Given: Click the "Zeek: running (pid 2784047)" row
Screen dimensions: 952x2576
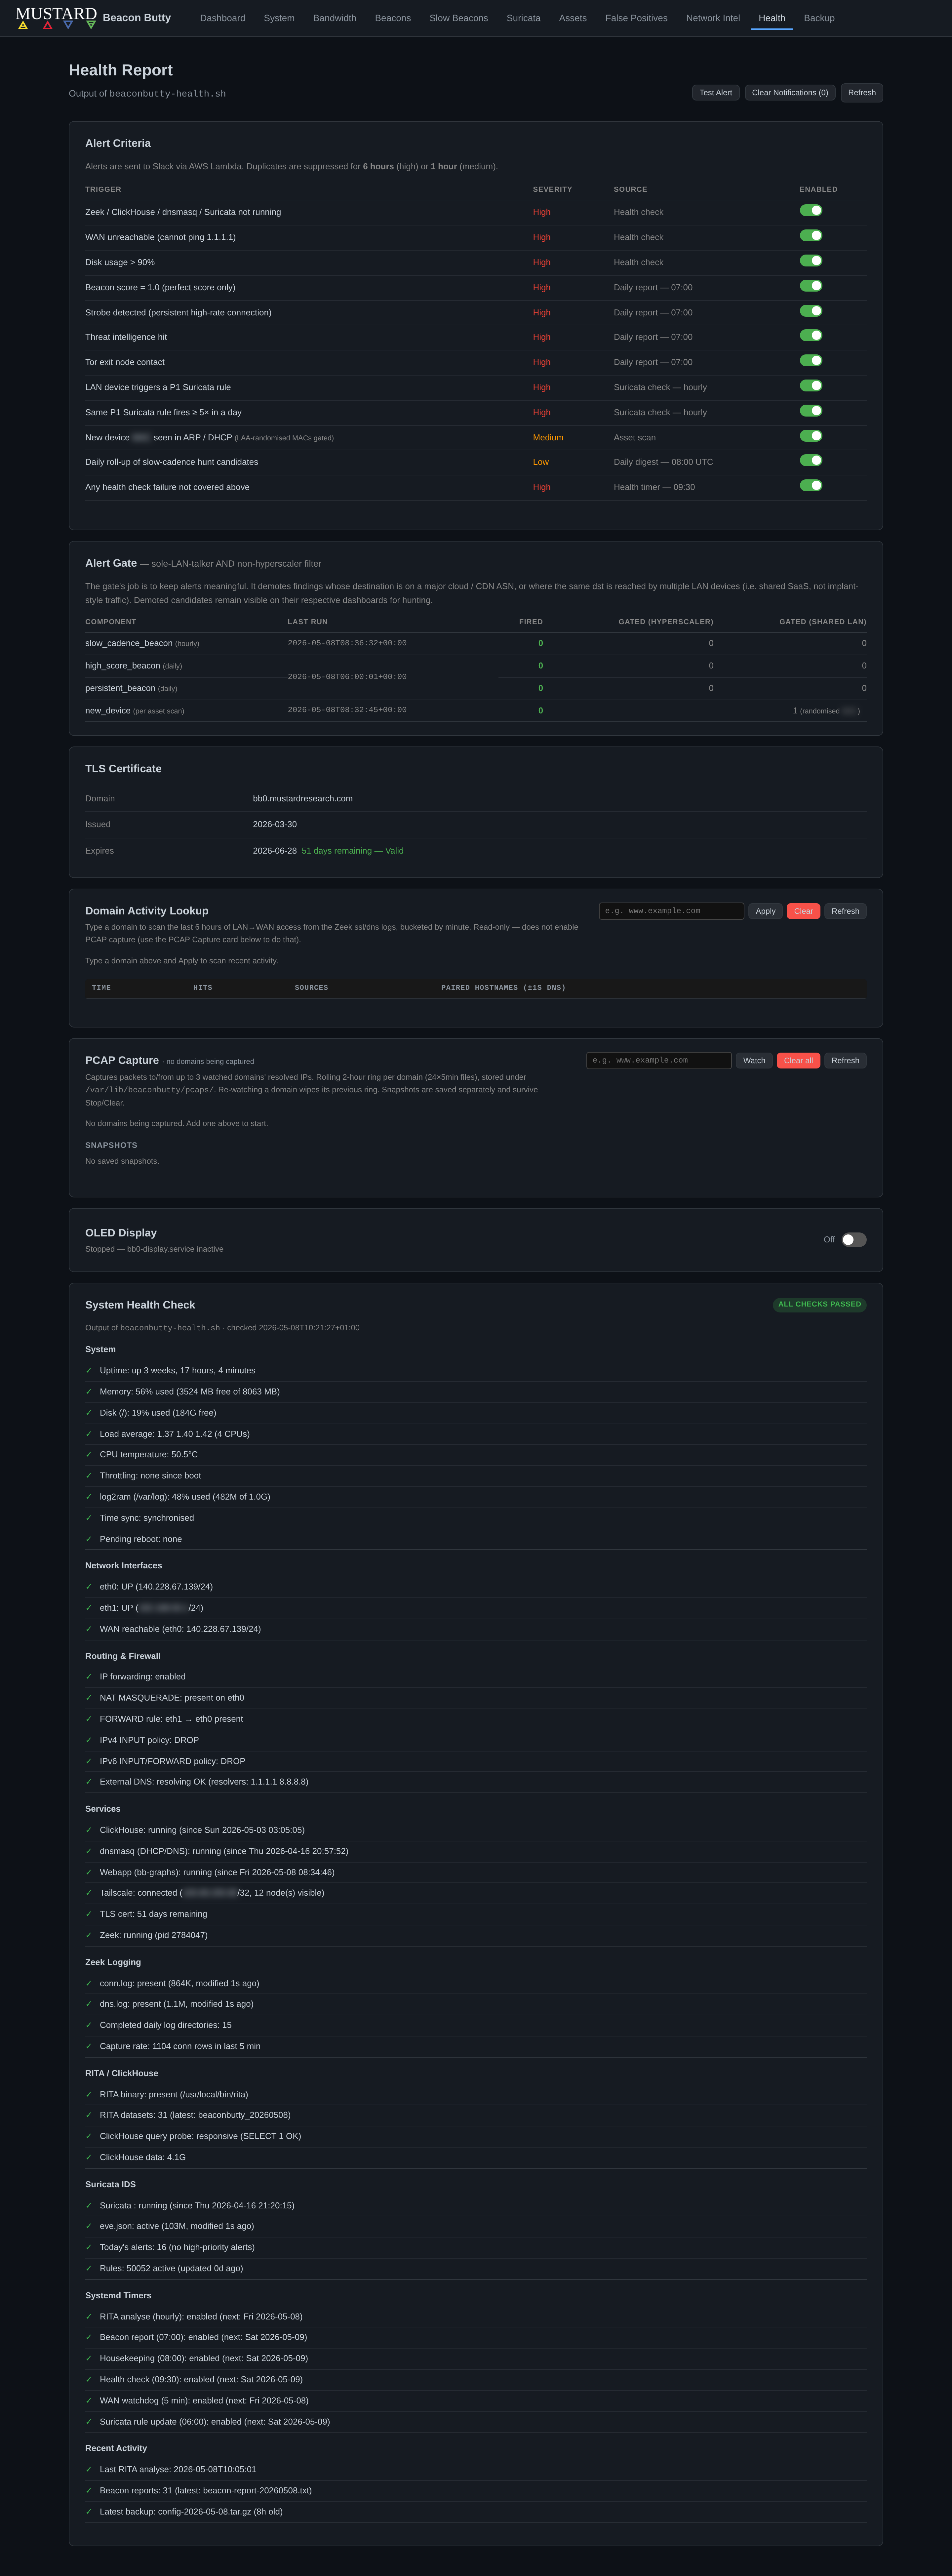Looking at the screenshot, I should pos(476,1935).
